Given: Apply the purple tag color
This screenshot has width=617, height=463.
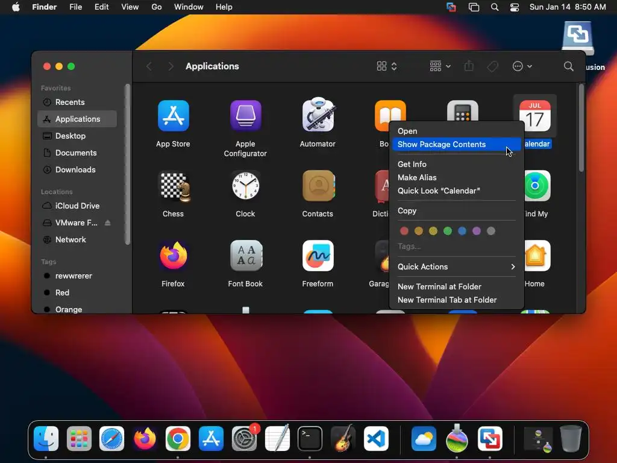Looking at the screenshot, I should pos(477,231).
